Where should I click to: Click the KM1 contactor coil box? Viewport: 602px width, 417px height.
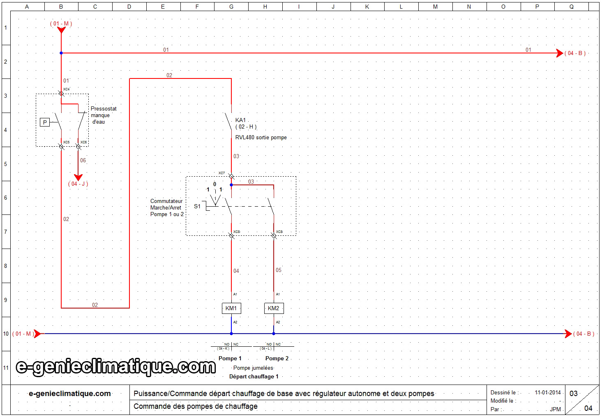point(231,308)
